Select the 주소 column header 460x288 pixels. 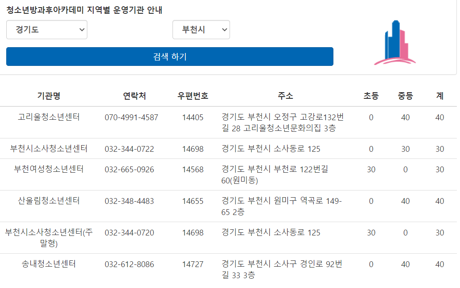[285, 96]
